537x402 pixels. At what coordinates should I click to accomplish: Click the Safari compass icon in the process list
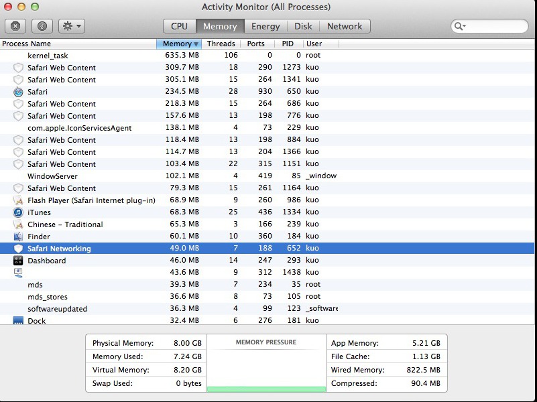point(18,92)
